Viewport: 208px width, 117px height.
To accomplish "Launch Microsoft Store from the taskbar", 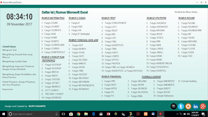I will point(71,114).
